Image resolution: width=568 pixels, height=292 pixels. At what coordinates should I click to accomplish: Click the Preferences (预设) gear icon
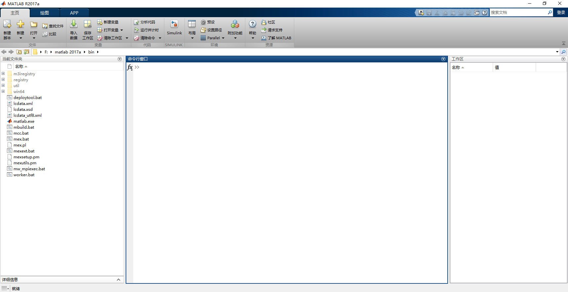(203, 22)
